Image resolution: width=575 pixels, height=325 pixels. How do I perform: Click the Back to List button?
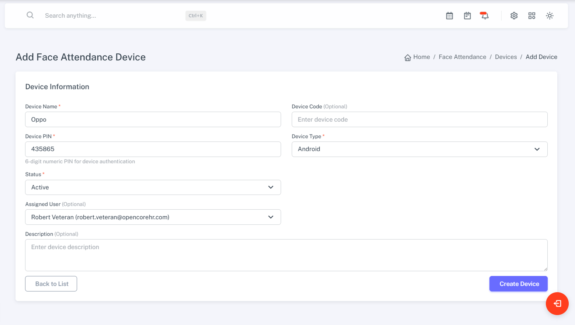[51, 284]
